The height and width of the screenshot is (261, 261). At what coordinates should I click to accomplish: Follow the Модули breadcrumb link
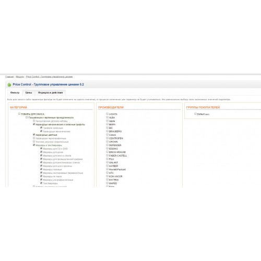click(20, 77)
